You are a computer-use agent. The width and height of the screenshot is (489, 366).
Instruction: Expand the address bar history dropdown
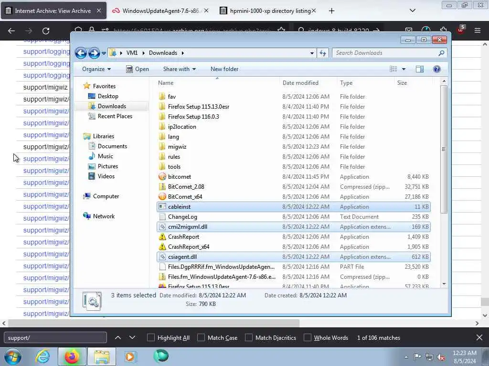(x=312, y=53)
